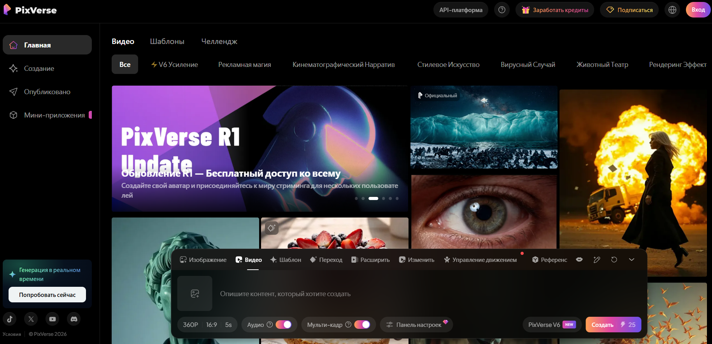Viewport: 712px width, 344px height.
Task: Switch to the Челлендж tab
Action: [x=219, y=41]
